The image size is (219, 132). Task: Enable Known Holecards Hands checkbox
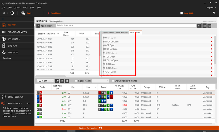tap(113, 81)
